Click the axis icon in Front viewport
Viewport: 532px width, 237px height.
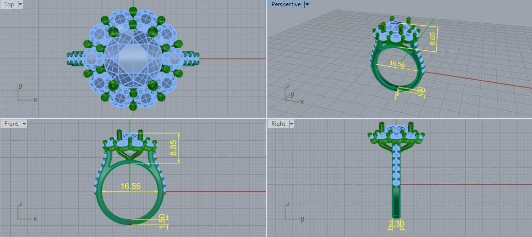point(27,211)
